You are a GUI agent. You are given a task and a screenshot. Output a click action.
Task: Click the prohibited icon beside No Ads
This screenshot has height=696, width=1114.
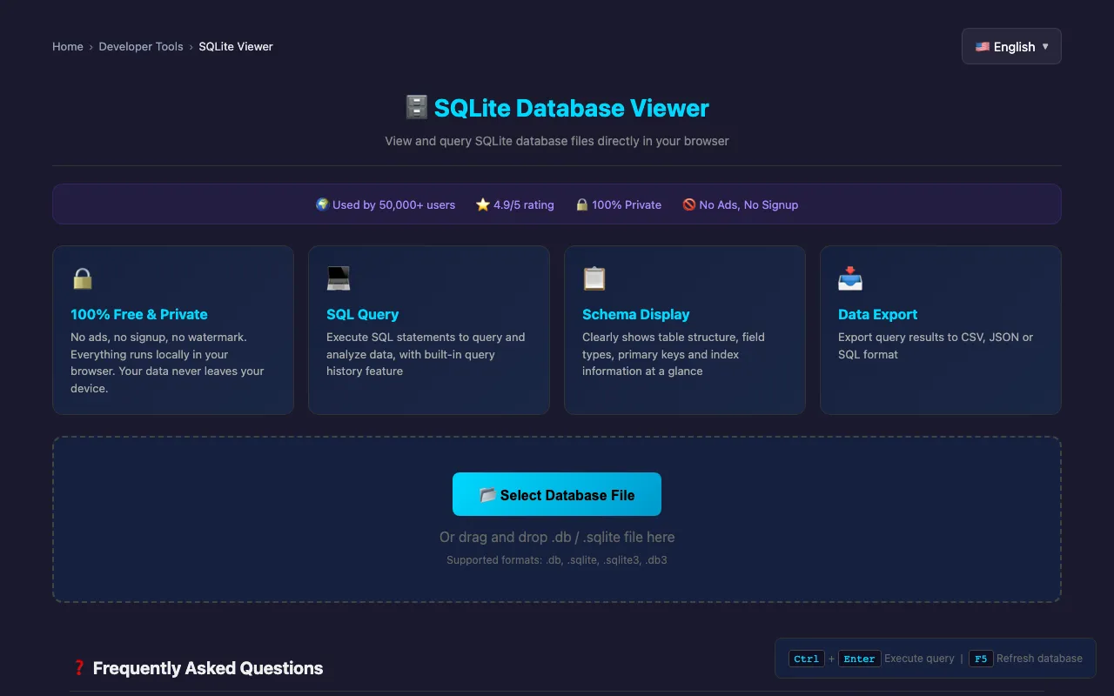tap(689, 205)
